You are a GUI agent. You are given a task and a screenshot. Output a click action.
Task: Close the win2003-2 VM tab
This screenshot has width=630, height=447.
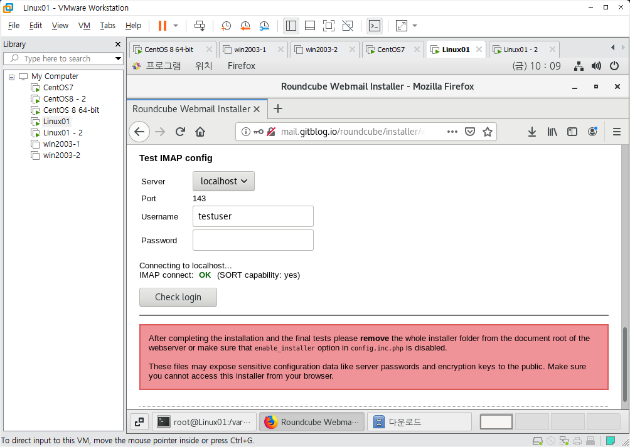(x=352, y=50)
